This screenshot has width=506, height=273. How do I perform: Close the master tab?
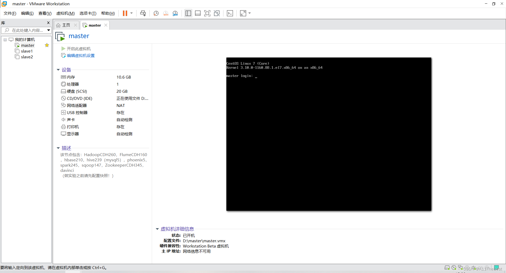(106, 25)
